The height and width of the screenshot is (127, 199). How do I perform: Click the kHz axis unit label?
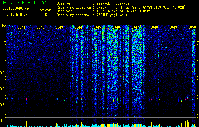pos(3,26)
